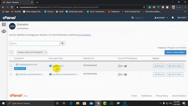Expand the Enable Force HTTPS Redirect dropdown arrow
The image size is (188, 106).
46,52
